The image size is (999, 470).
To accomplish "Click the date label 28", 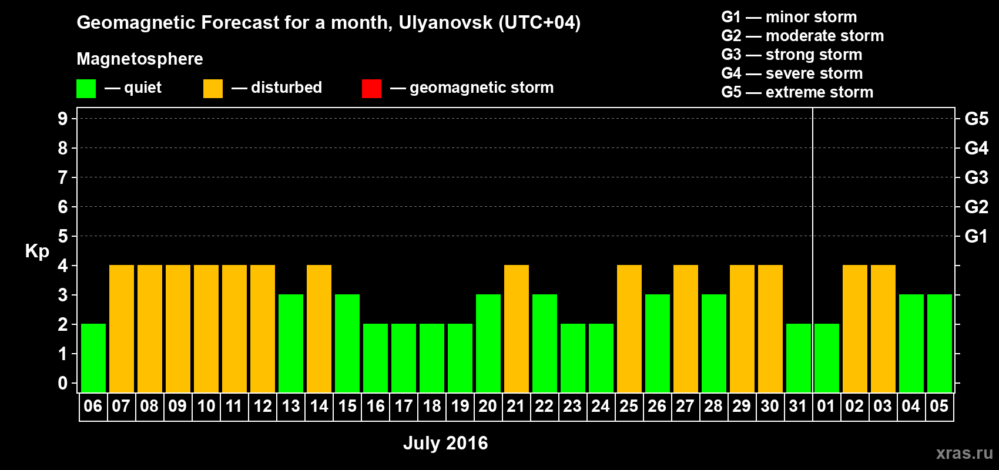I will [x=713, y=406].
